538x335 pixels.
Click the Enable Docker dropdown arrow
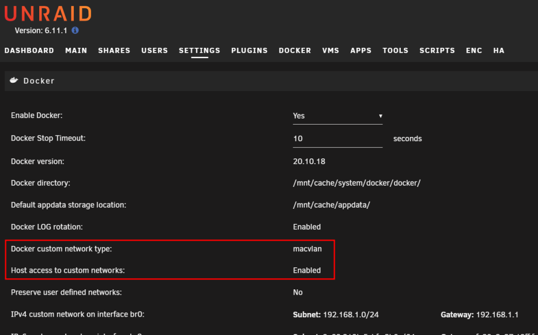[380, 116]
